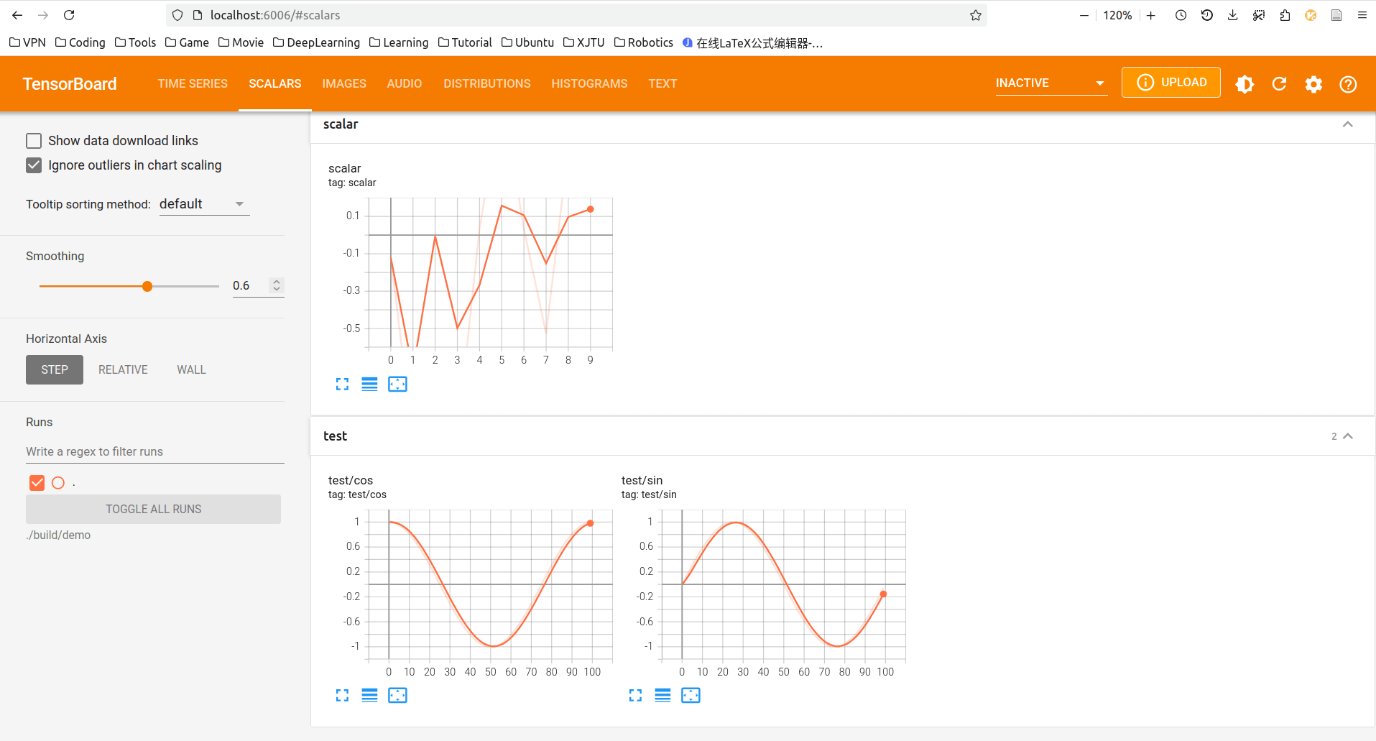Open the SCALARS tab
The width and height of the screenshot is (1376, 741).
tap(275, 84)
